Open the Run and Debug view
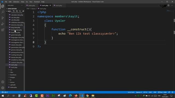 (3, 24)
